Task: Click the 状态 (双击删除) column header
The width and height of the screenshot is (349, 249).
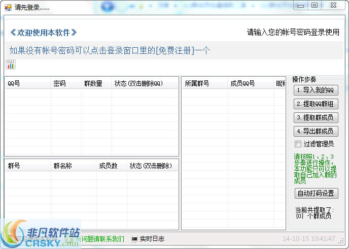Action: (153, 166)
